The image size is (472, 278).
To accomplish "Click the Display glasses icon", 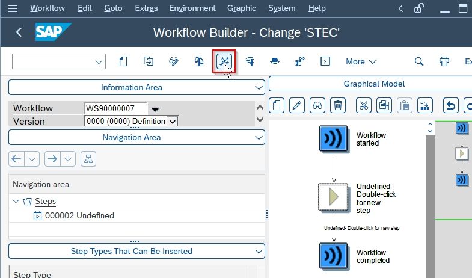I will 317,105.
